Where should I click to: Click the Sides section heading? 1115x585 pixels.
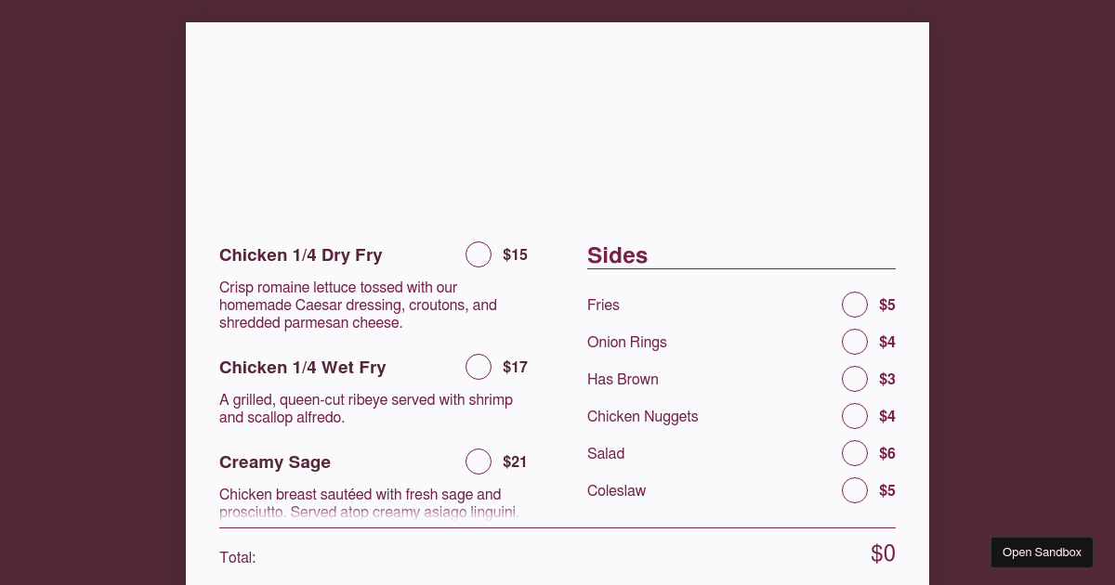617,255
